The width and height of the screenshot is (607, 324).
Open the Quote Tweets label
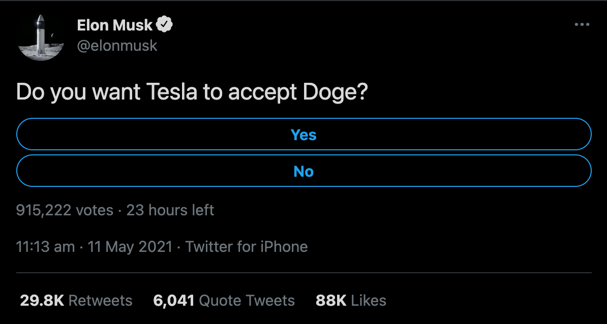coord(247,300)
